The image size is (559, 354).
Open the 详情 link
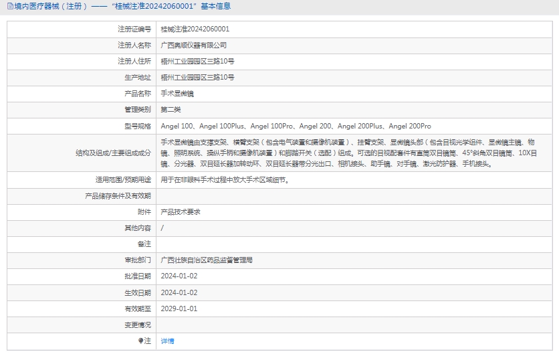167,341
